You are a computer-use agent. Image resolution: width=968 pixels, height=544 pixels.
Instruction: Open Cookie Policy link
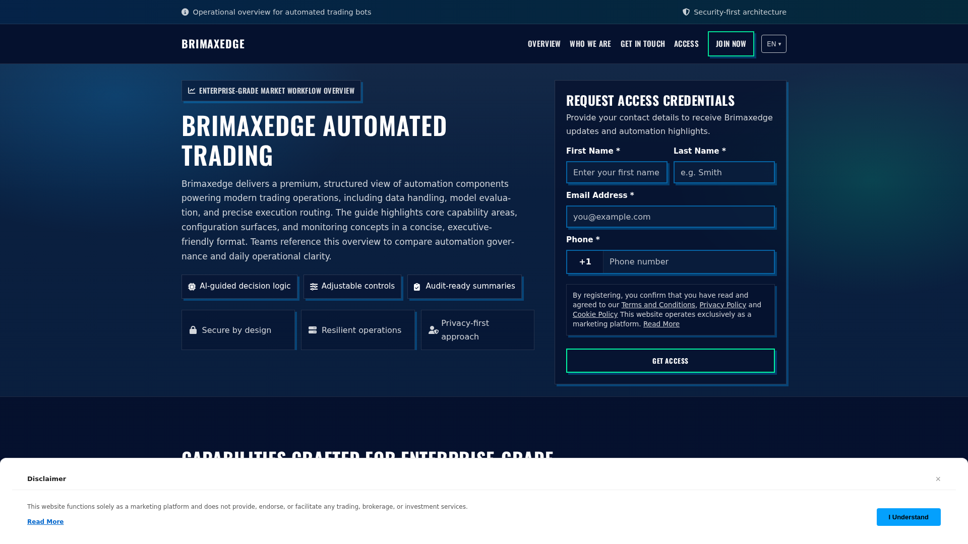[595, 314]
